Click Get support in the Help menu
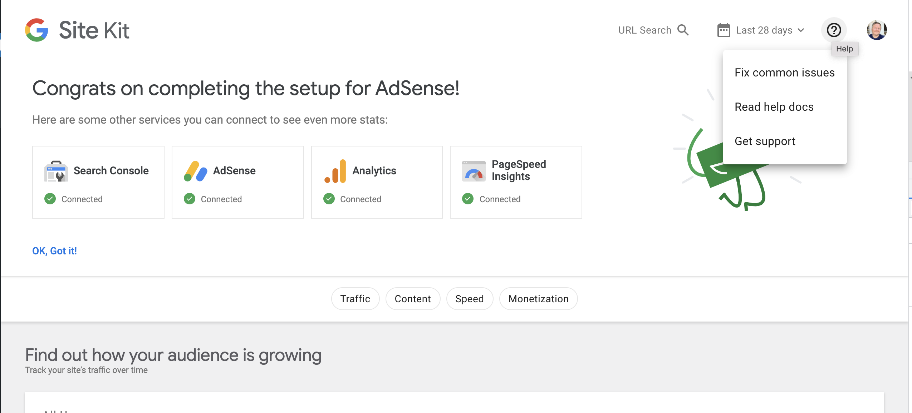Viewport: 912px width, 413px height. pos(765,141)
